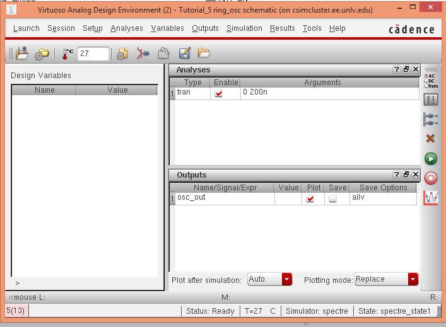
Task: Open the results folder icon
Action: [204, 53]
